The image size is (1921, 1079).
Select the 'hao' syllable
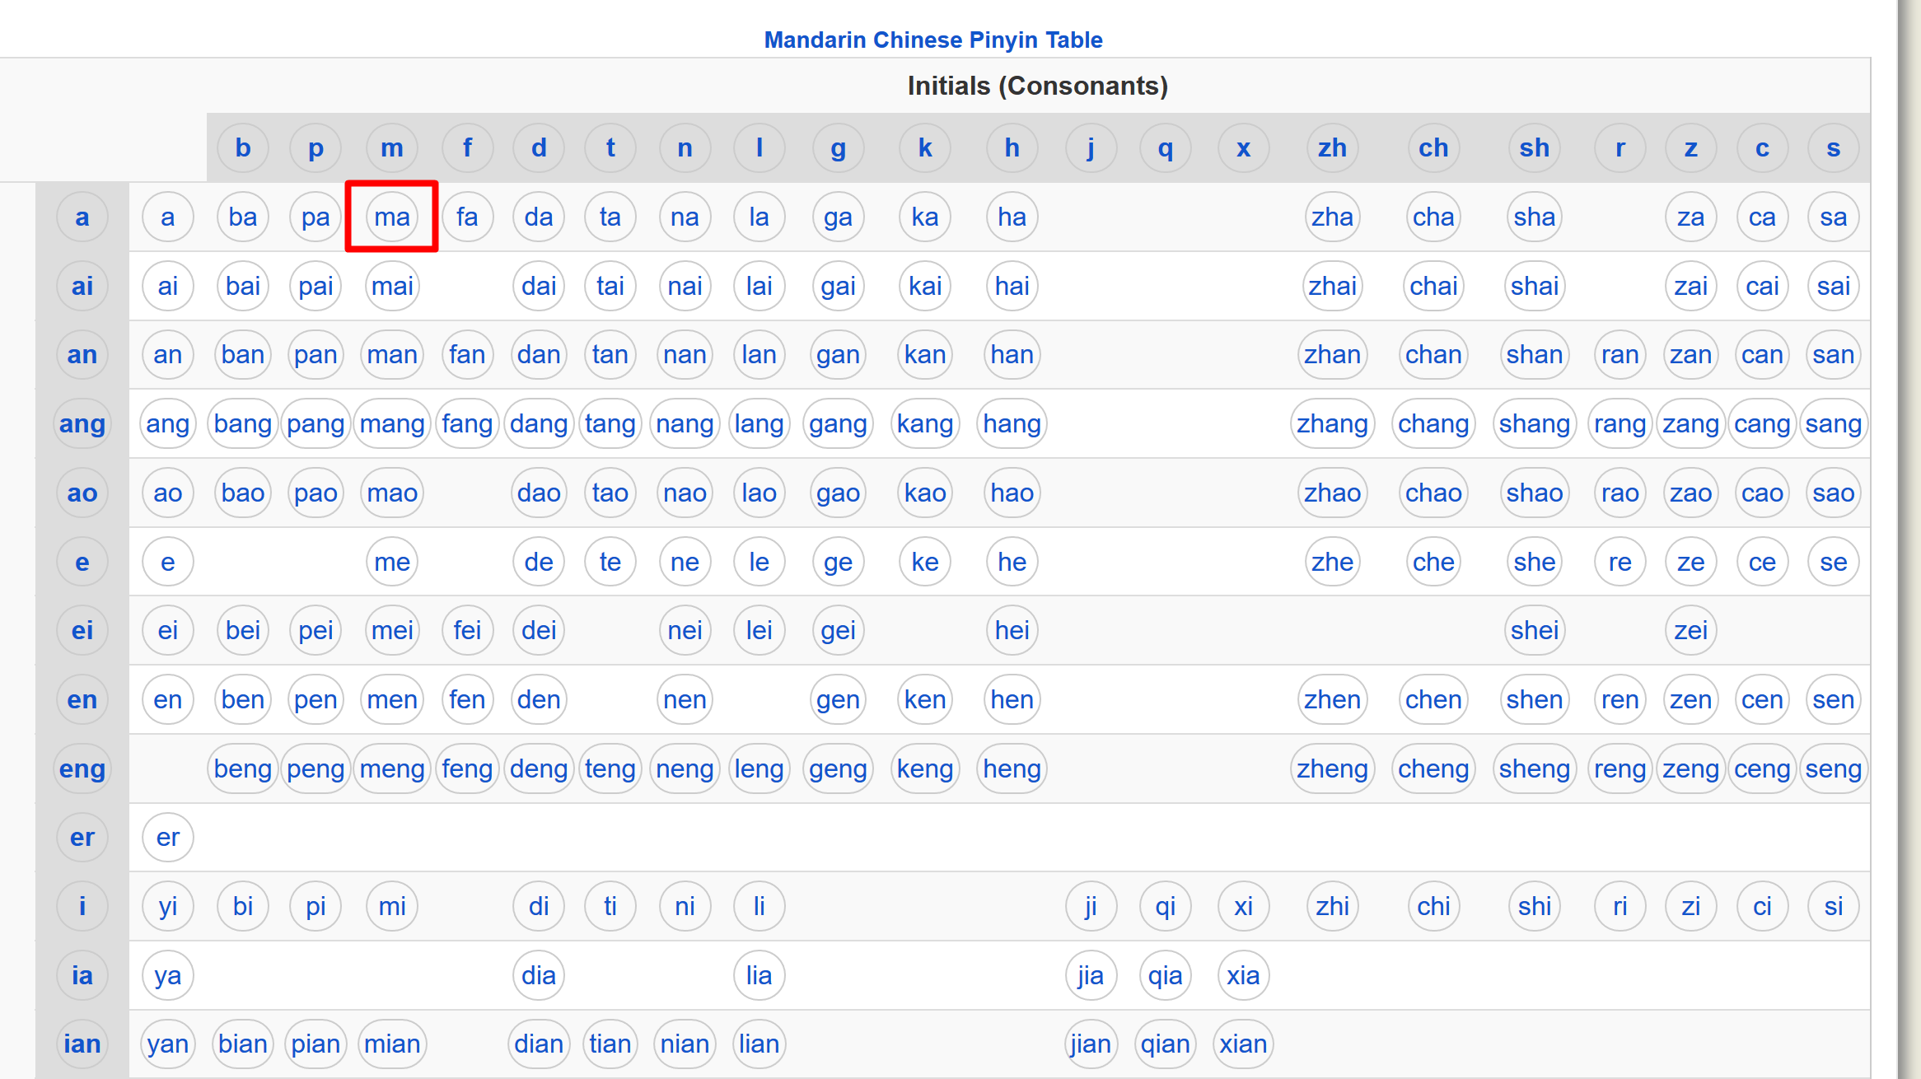pyautogui.click(x=1011, y=493)
